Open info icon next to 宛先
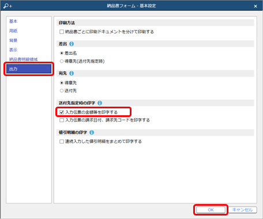Viewport: 263px width, 219px height. point(72,73)
